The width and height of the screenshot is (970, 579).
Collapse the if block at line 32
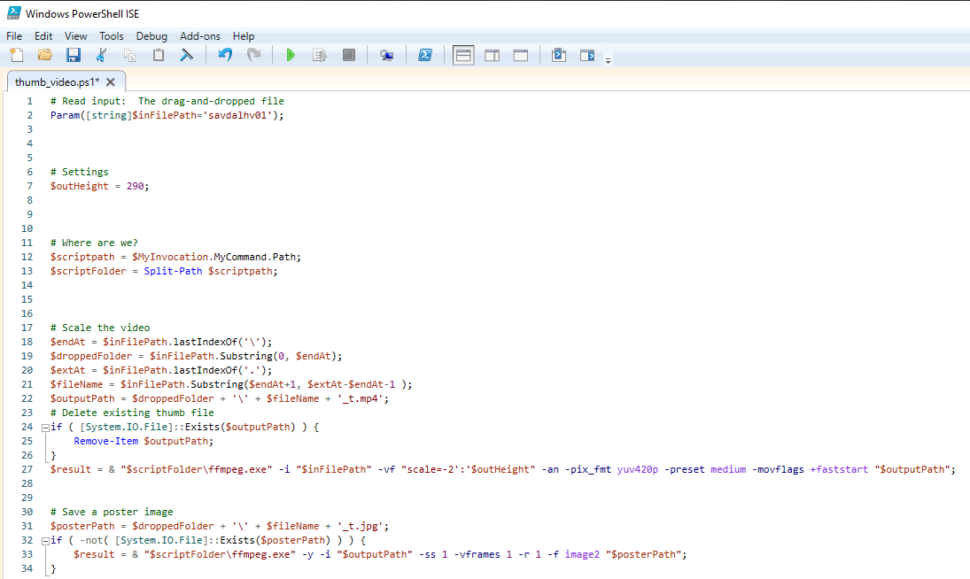[44, 540]
